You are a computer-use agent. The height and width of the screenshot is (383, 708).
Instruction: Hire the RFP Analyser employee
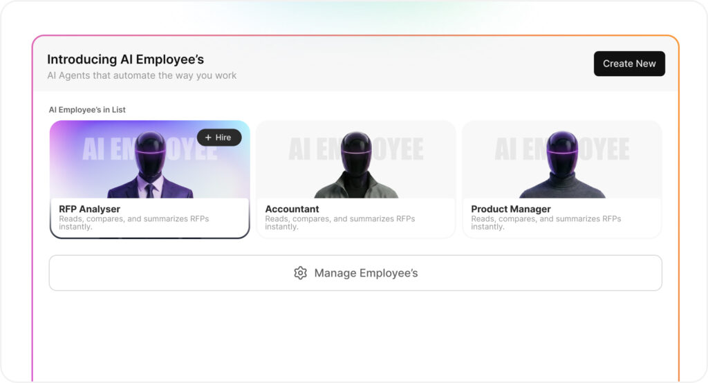[x=219, y=138]
